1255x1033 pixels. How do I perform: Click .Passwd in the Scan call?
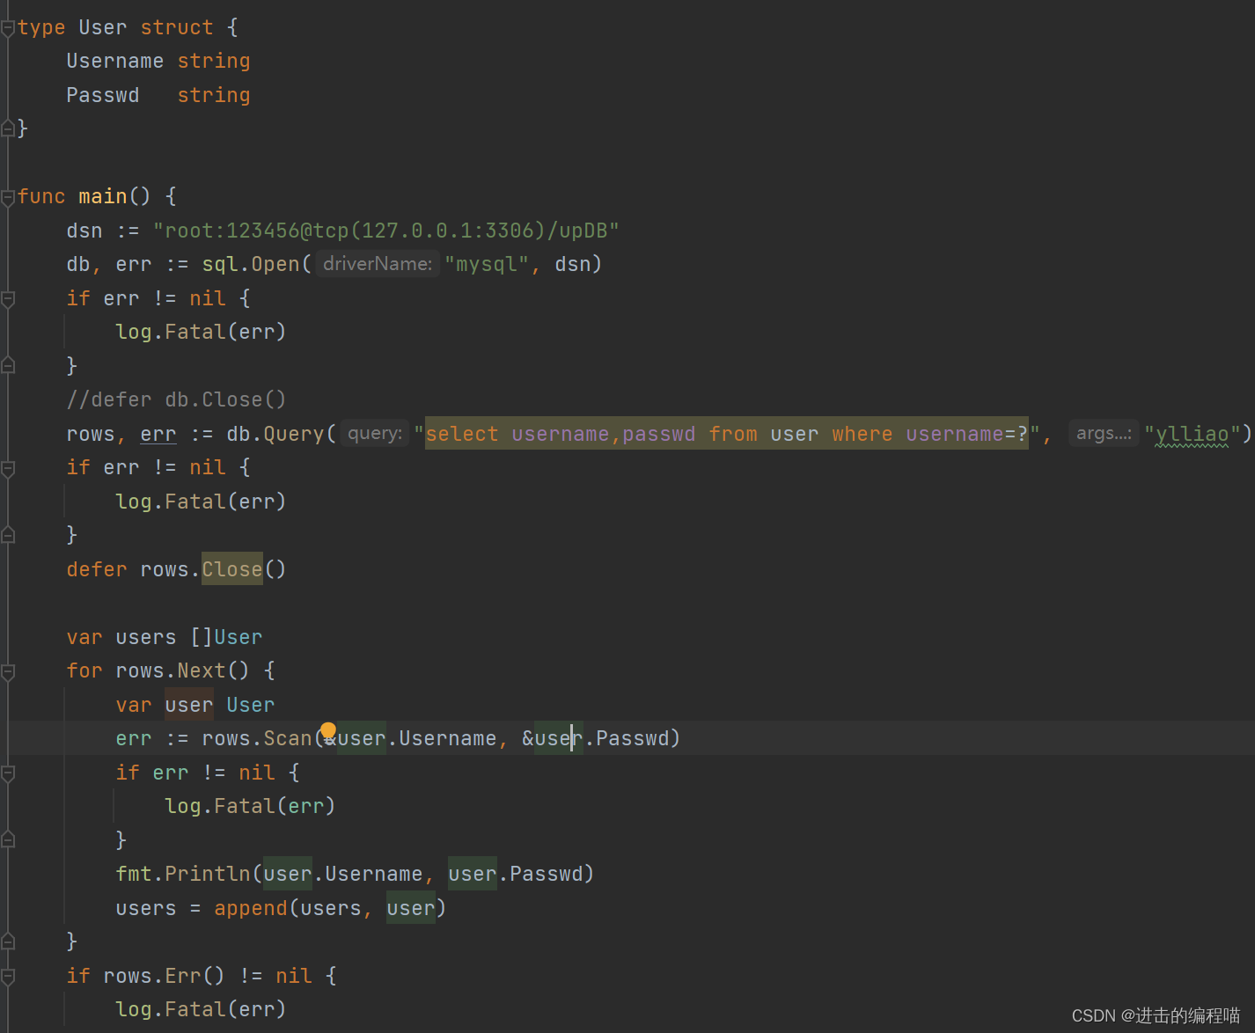tap(628, 738)
